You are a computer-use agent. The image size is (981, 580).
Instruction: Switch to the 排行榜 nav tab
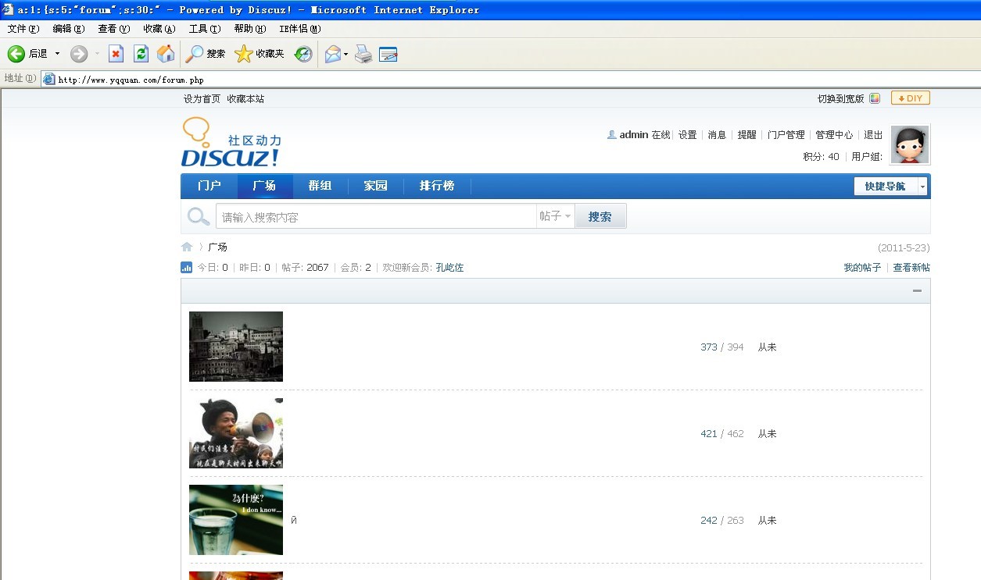click(x=437, y=186)
